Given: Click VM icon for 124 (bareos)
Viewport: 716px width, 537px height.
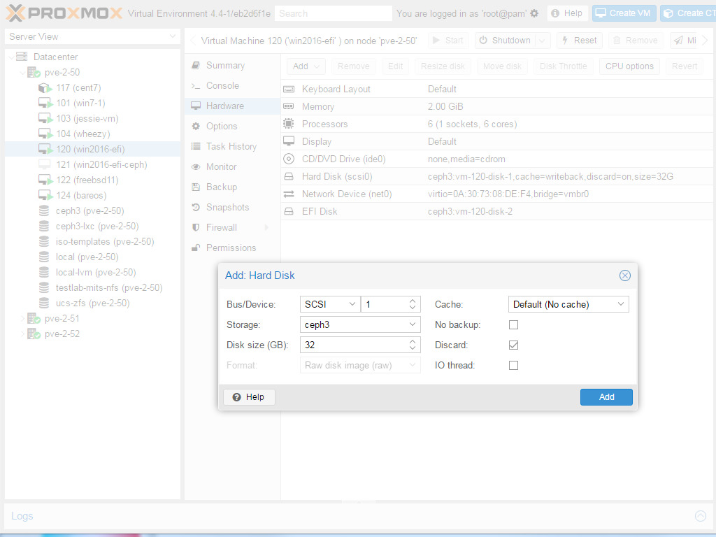Looking at the screenshot, I should tap(45, 196).
